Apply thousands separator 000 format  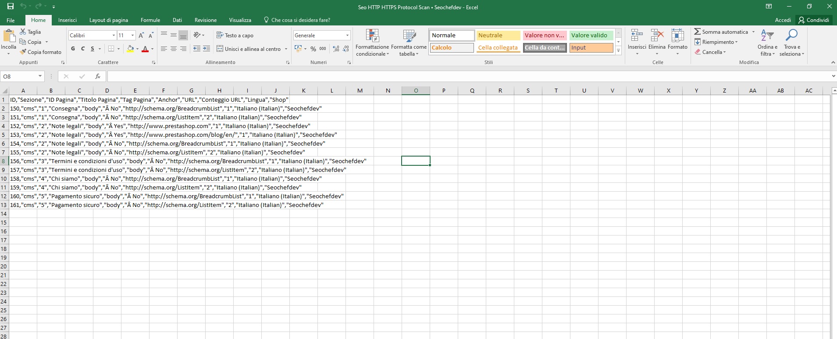323,49
